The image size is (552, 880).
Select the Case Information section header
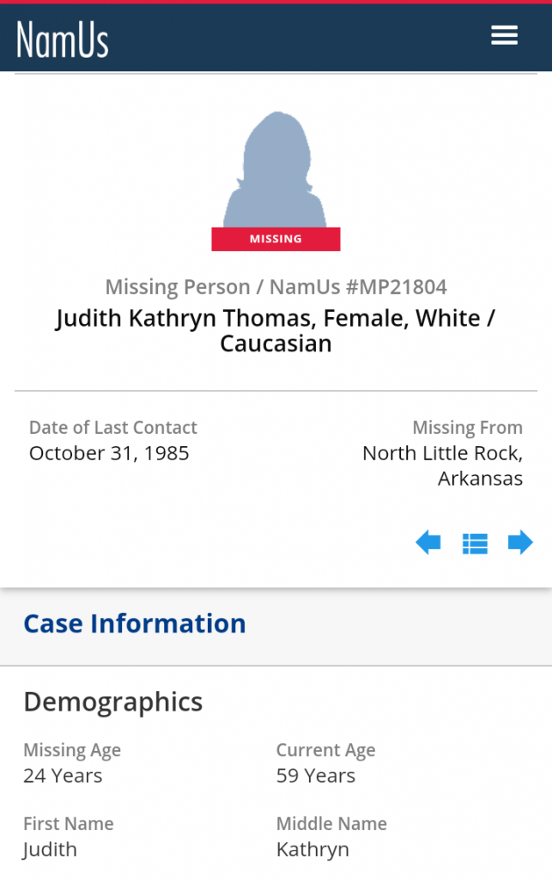click(x=135, y=623)
